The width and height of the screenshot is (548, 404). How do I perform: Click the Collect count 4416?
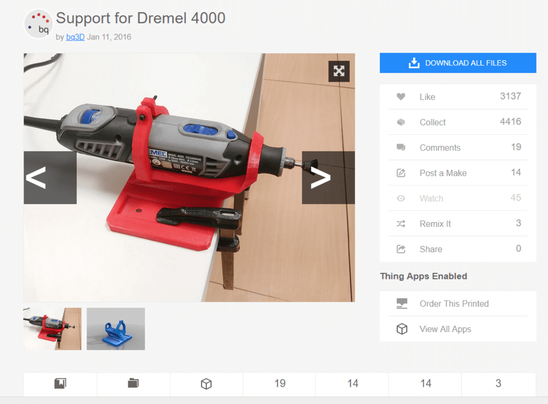click(511, 122)
